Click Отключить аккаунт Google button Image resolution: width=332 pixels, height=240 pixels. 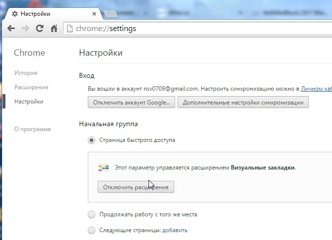[132, 103]
